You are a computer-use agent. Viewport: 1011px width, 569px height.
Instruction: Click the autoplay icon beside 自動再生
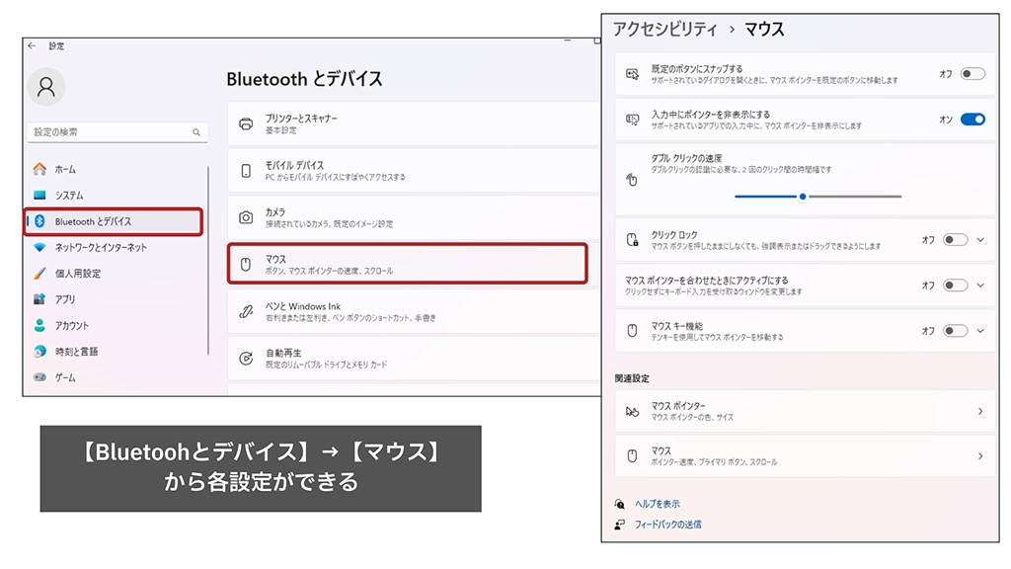pyautogui.click(x=246, y=359)
